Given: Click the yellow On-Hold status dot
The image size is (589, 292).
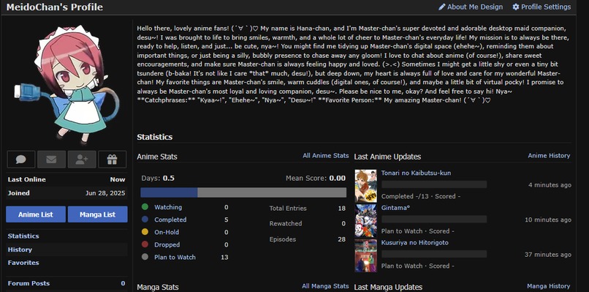Looking at the screenshot, I should point(145,232).
